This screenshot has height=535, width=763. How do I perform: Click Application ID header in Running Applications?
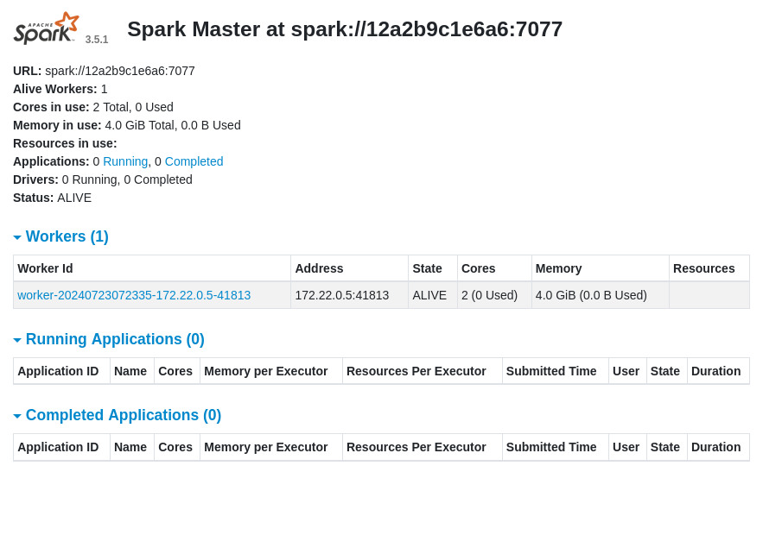click(x=58, y=371)
